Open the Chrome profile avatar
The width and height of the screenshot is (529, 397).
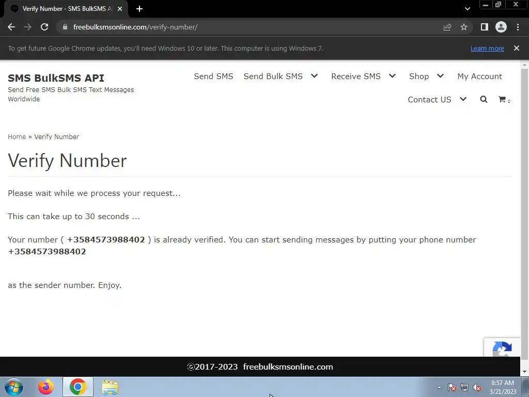[x=501, y=27]
